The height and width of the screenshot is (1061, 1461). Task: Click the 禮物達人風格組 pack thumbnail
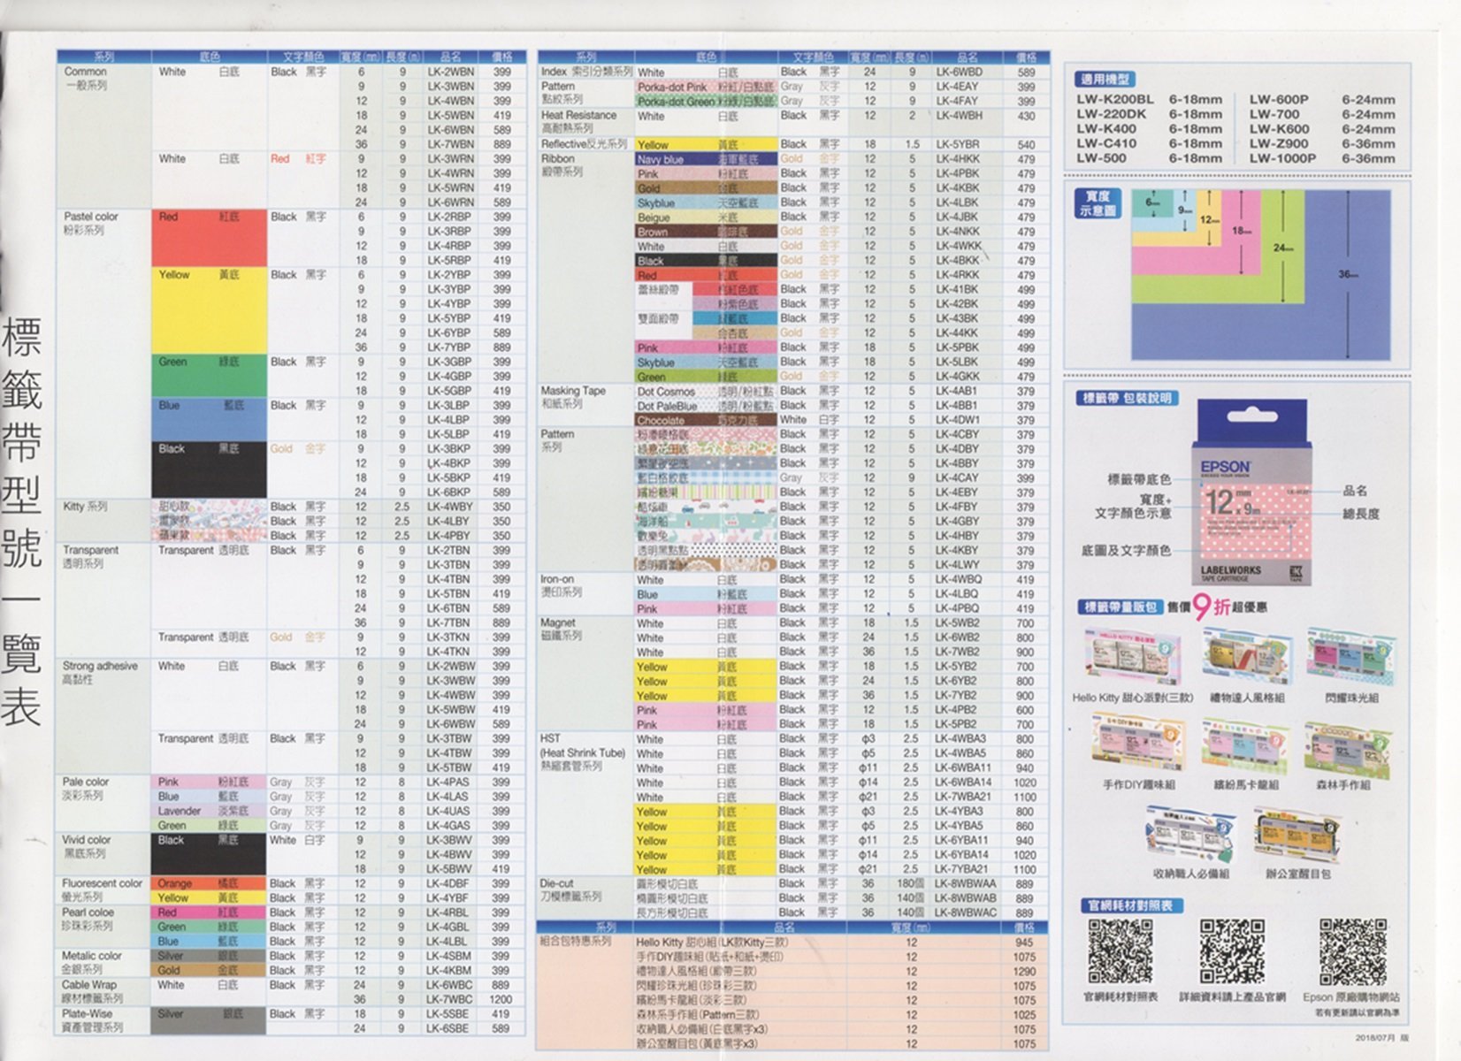[x=1247, y=655]
